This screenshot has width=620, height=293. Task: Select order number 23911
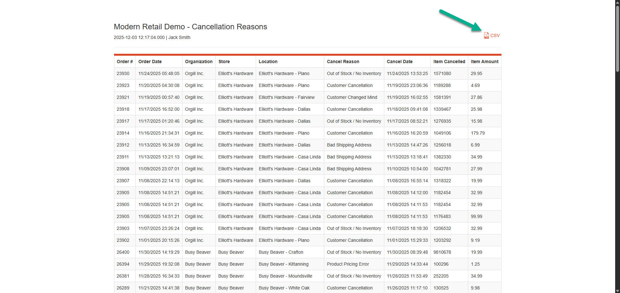(x=123, y=157)
